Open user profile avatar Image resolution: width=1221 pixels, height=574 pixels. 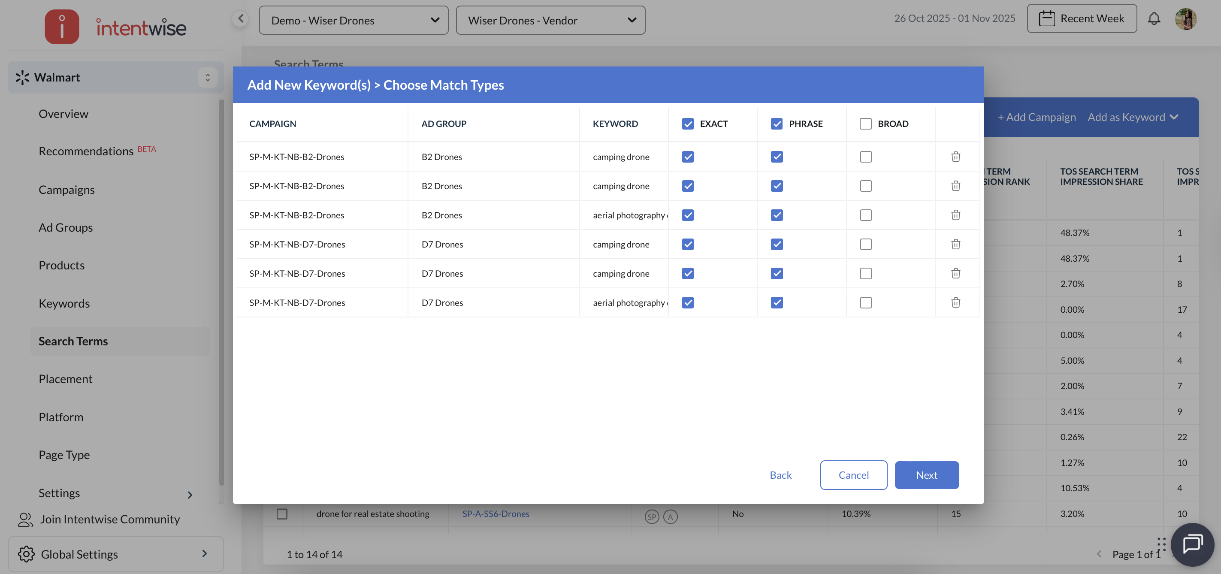1185,19
